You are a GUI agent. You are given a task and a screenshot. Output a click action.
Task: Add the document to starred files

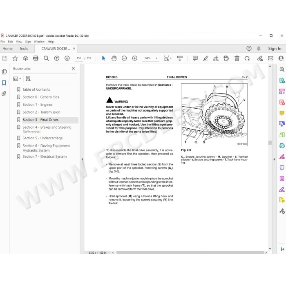click(x=15, y=58)
